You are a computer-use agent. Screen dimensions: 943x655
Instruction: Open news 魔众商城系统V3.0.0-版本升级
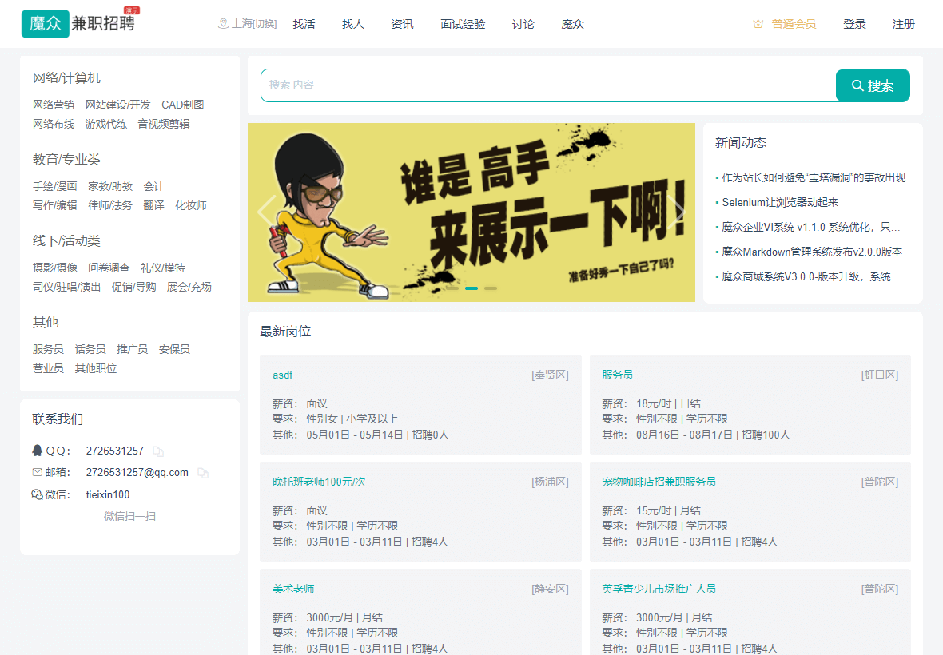[x=810, y=276]
